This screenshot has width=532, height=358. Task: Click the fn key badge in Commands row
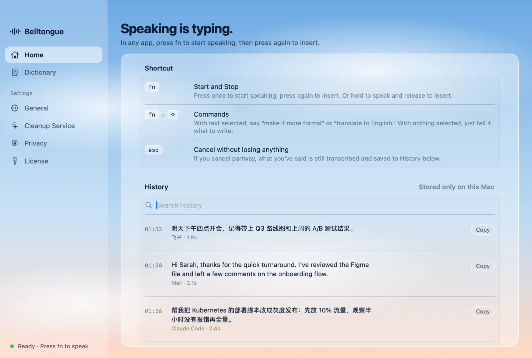click(x=152, y=115)
